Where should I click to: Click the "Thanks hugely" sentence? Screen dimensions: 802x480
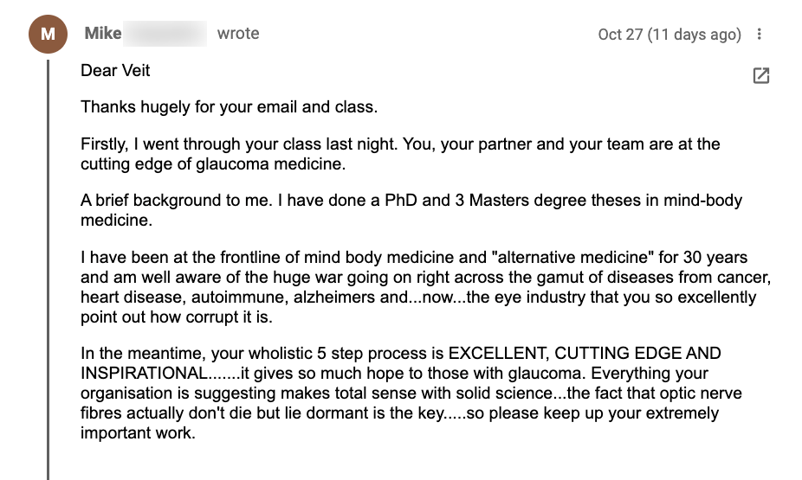point(229,107)
